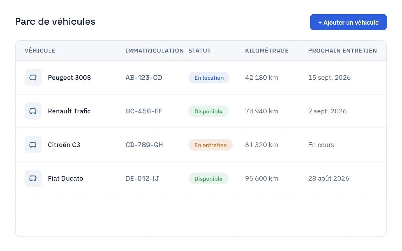The width and height of the screenshot is (402, 251).
Task: Click the KILOMÉTRAGE column header
Action: tap(267, 51)
